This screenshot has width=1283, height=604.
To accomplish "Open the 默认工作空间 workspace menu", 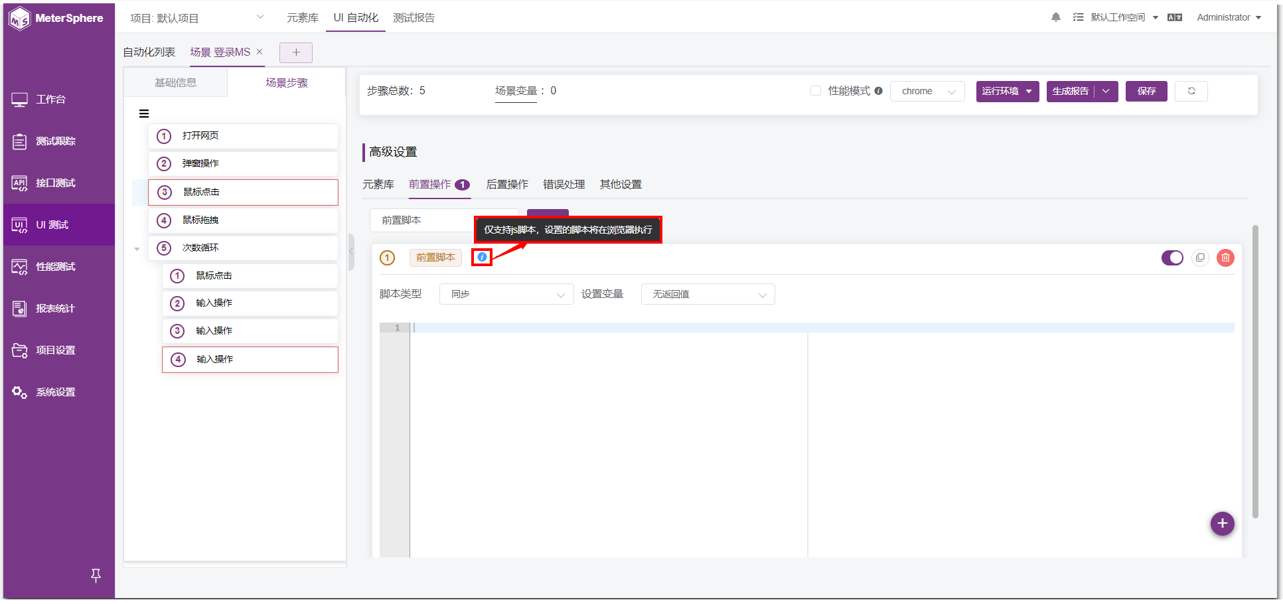I will 1124,17.
